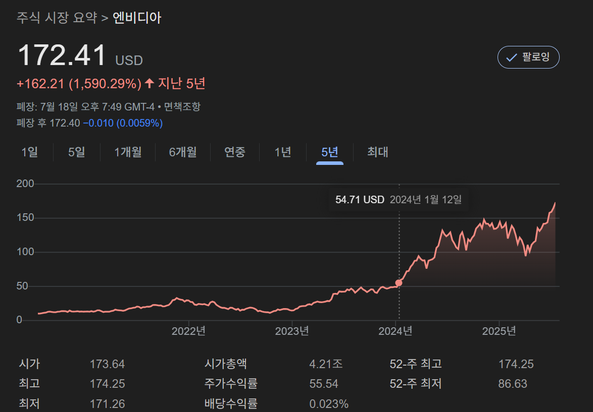Select the 5일 range tab
The width and height of the screenshot is (593, 412).
[76, 152]
